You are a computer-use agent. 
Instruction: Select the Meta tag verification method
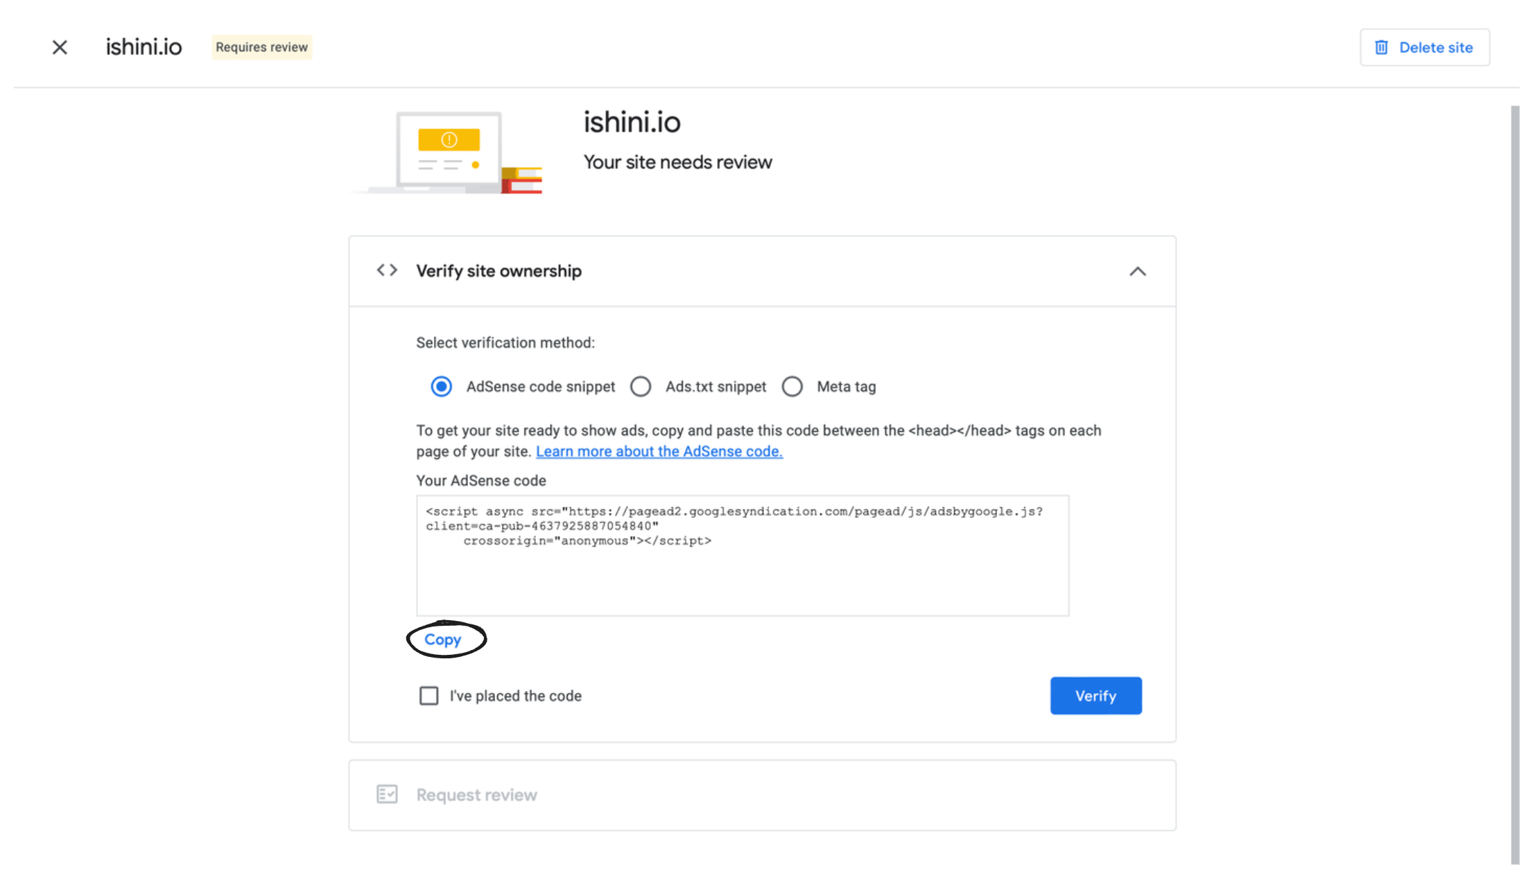pyautogui.click(x=793, y=386)
